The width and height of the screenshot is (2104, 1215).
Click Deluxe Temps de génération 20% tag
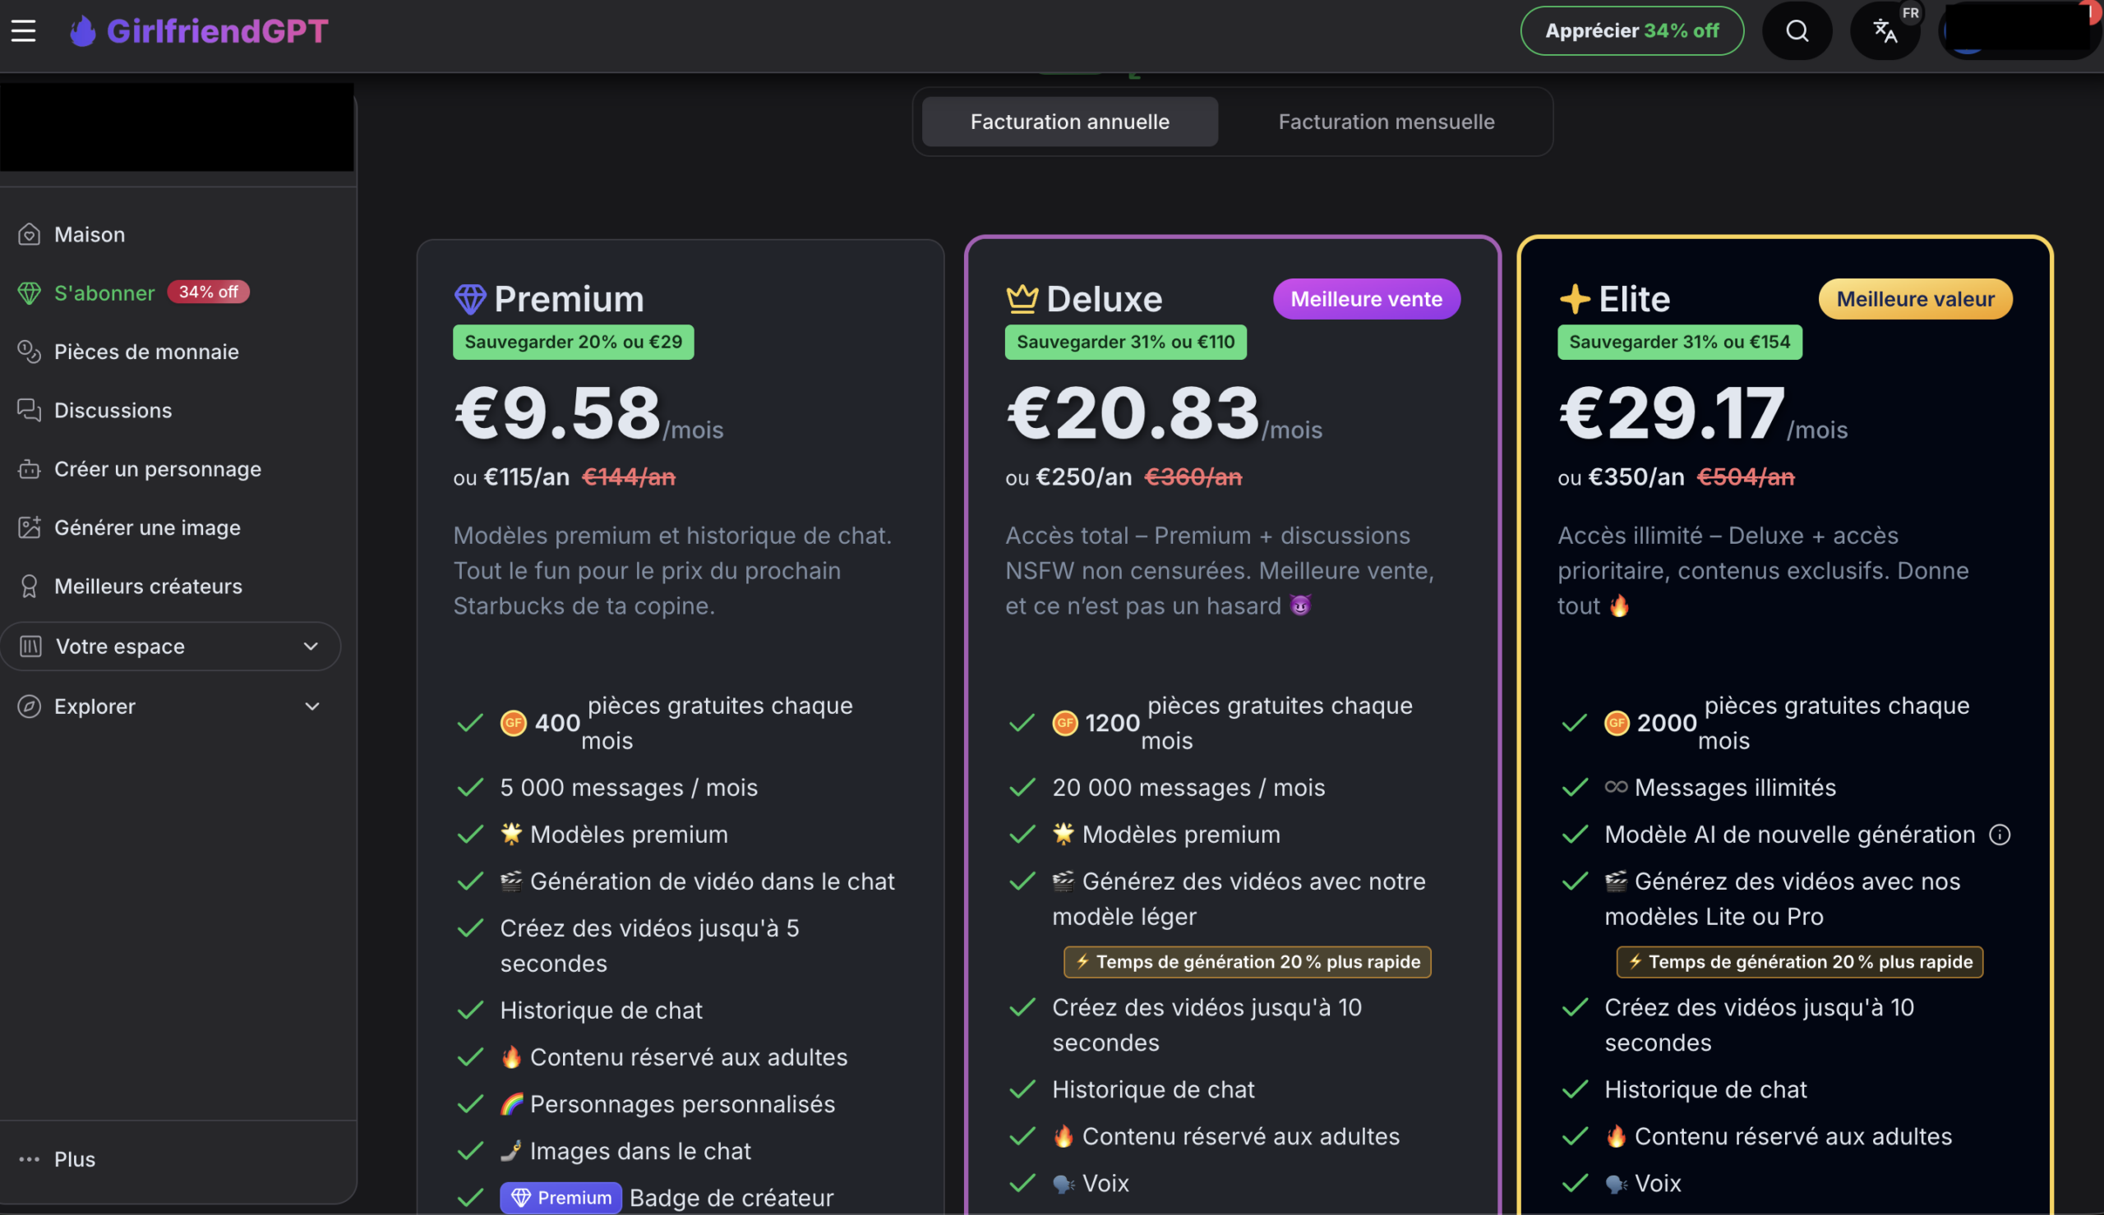coord(1247,961)
